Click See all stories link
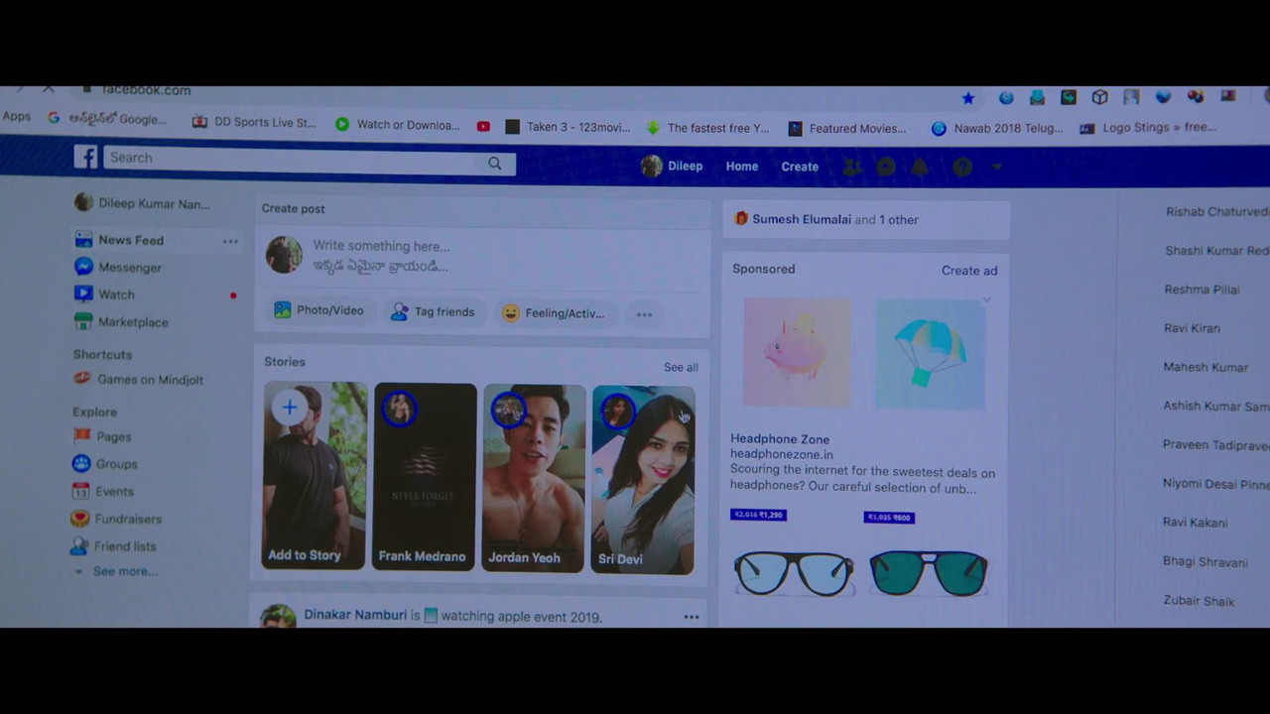Screen dimensions: 1270x714 click(x=681, y=367)
